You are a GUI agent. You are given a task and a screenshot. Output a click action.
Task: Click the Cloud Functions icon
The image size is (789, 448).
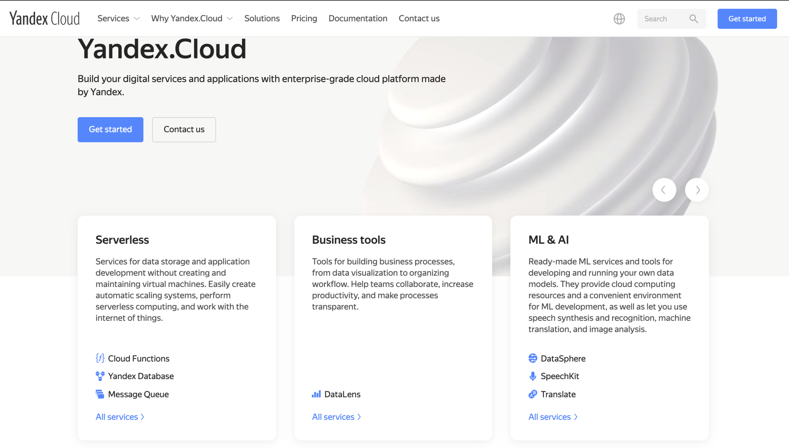[x=100, y=358]
